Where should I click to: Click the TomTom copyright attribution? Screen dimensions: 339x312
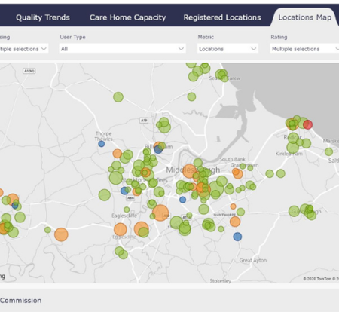pos(321,279)
